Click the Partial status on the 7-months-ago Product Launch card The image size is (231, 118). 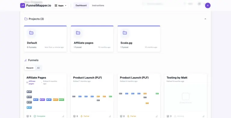(85, 116)
